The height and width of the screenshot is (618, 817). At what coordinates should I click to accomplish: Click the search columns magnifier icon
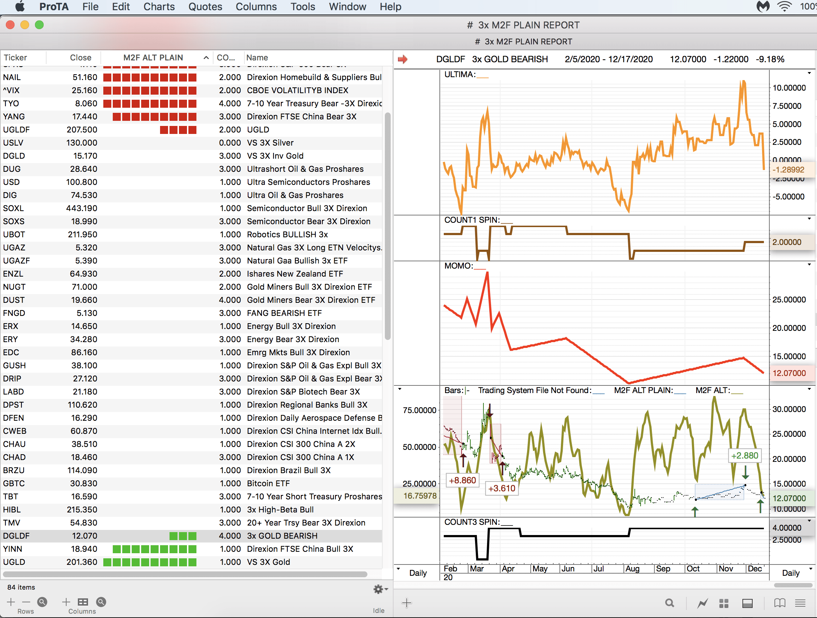pos(101,602)
